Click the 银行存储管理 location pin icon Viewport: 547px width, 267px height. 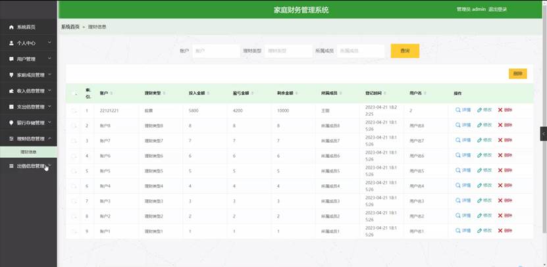[x=11, y=122]
